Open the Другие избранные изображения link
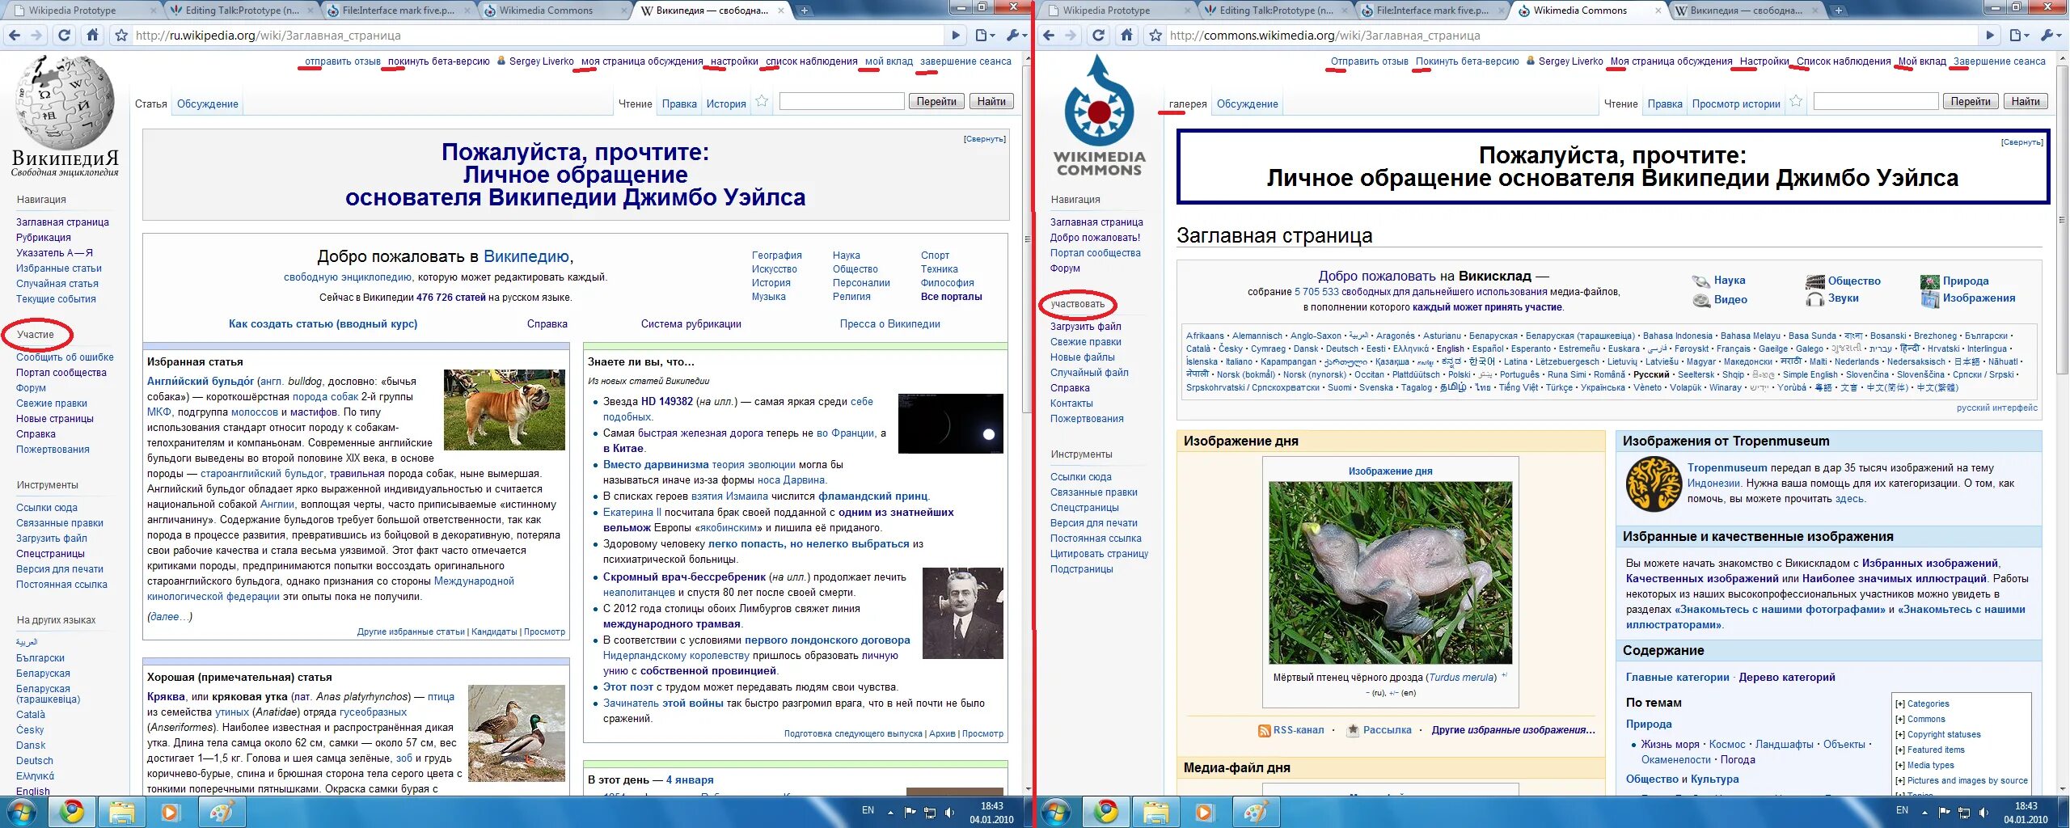The height and width of the screenshot is (828, 2070). click(1513, 730)
